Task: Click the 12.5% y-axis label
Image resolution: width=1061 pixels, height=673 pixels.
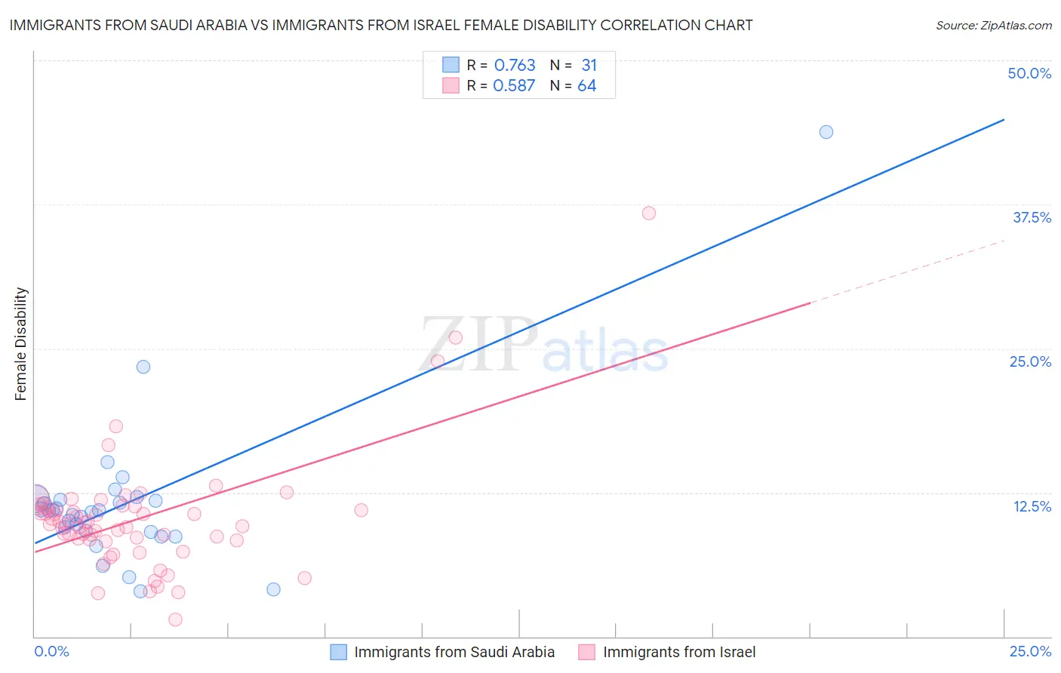Action: [x=1032, y=506]
